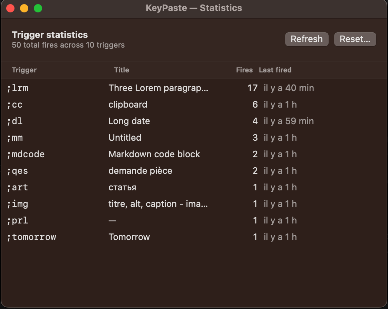This screenshot has width=388, height=309.
Task: Click the 'Trigger statistics' heading
Action: tap(50, 35)
